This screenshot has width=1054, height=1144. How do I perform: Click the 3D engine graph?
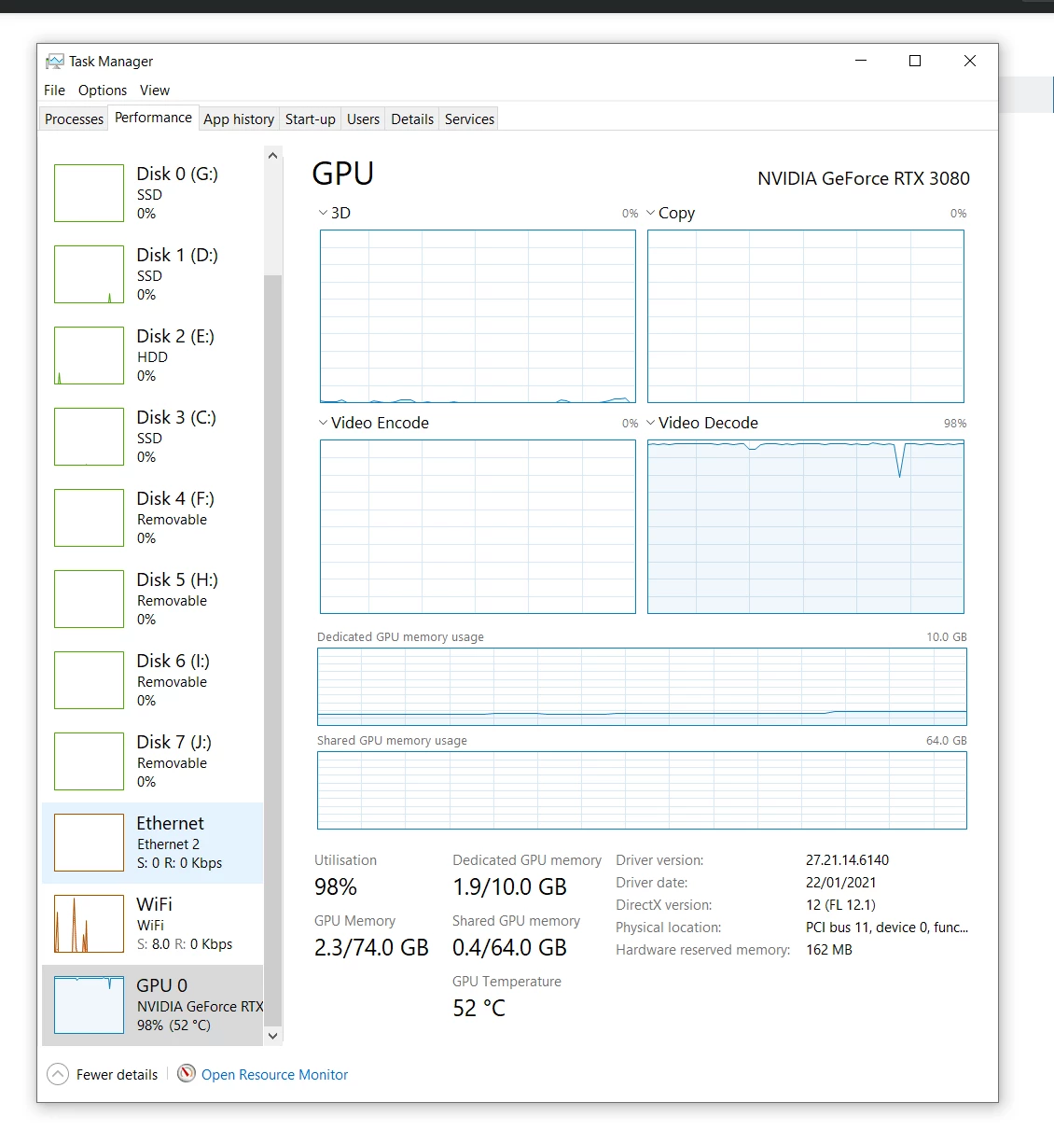[478, 316]
